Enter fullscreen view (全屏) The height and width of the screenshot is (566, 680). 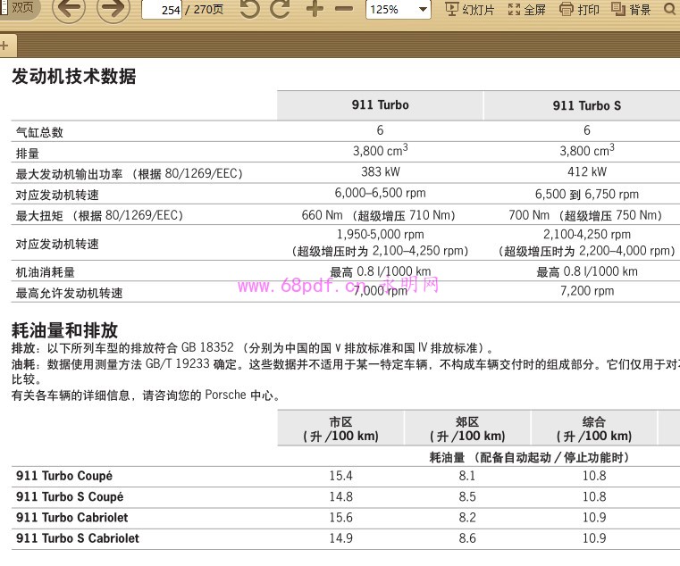(x=526, y=10)
